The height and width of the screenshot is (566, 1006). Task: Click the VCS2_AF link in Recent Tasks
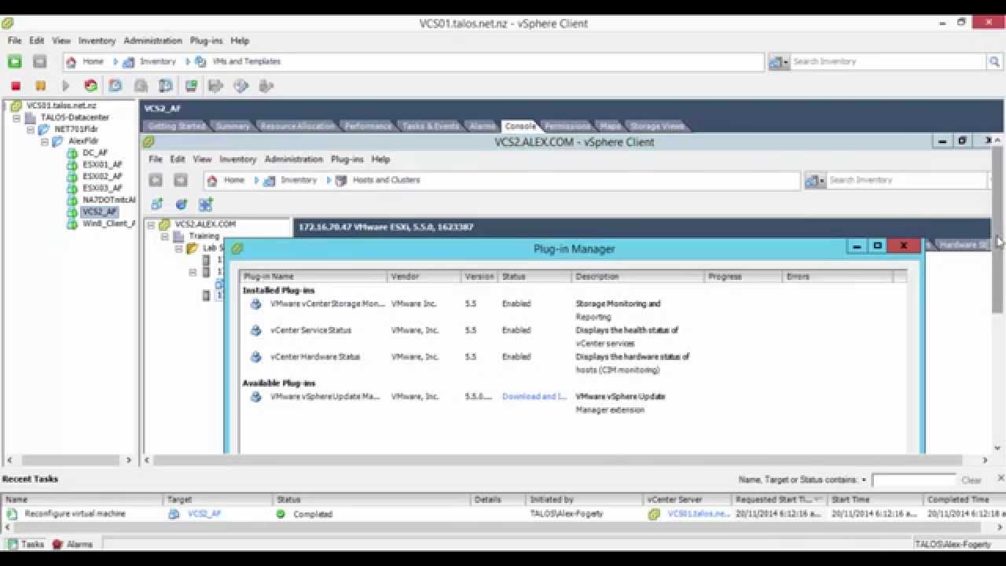(204, 514)
